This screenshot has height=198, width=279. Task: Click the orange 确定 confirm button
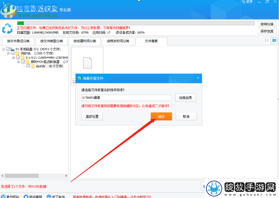[x=161, y=116]
